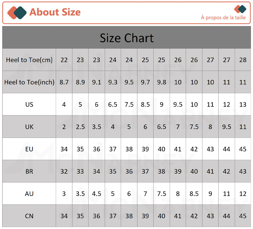Select the CN row label
Screen dimensions: 253x229
pos(29,216)
